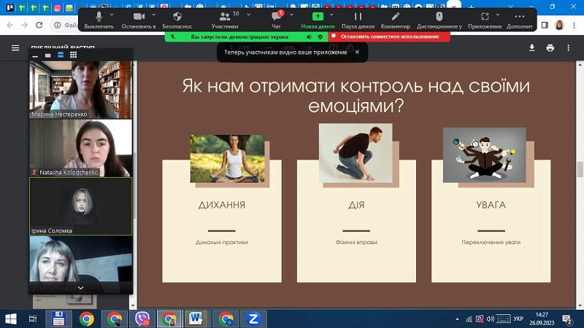Download the PDF presentation
This screenshot has height=328, width=584.
point(532,47)
